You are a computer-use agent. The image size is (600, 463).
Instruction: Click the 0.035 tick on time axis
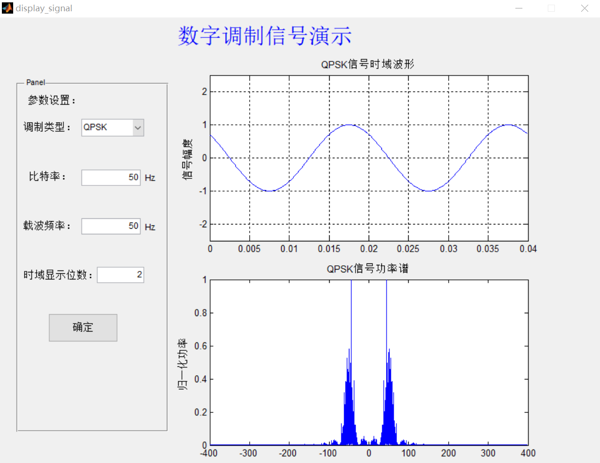pos(488,249)
